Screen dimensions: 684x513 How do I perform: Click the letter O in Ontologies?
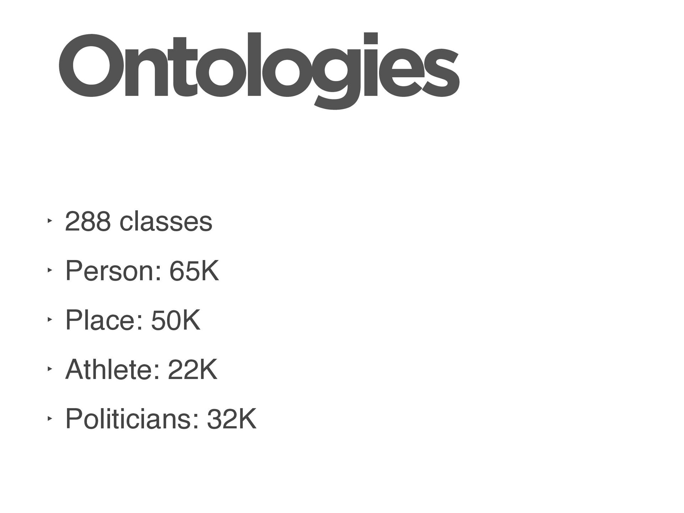click(92, 66)
